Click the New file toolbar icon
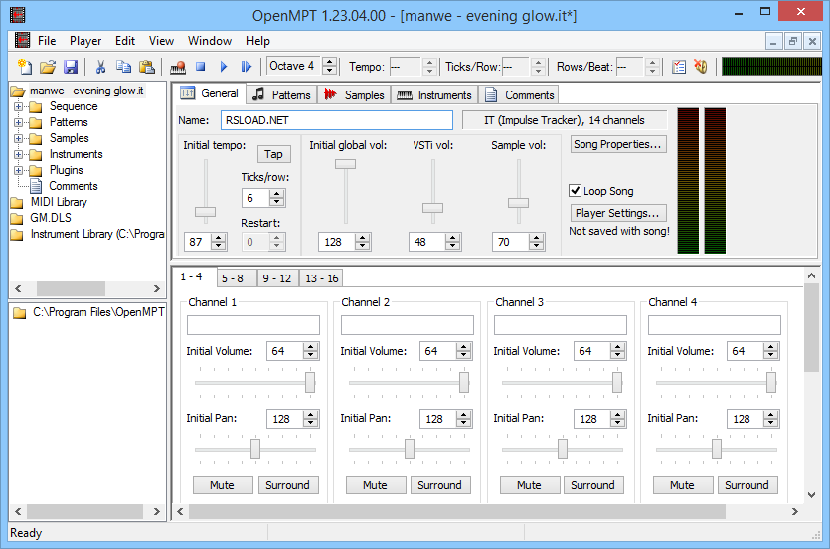830x549 pixels. coord(25,67)
